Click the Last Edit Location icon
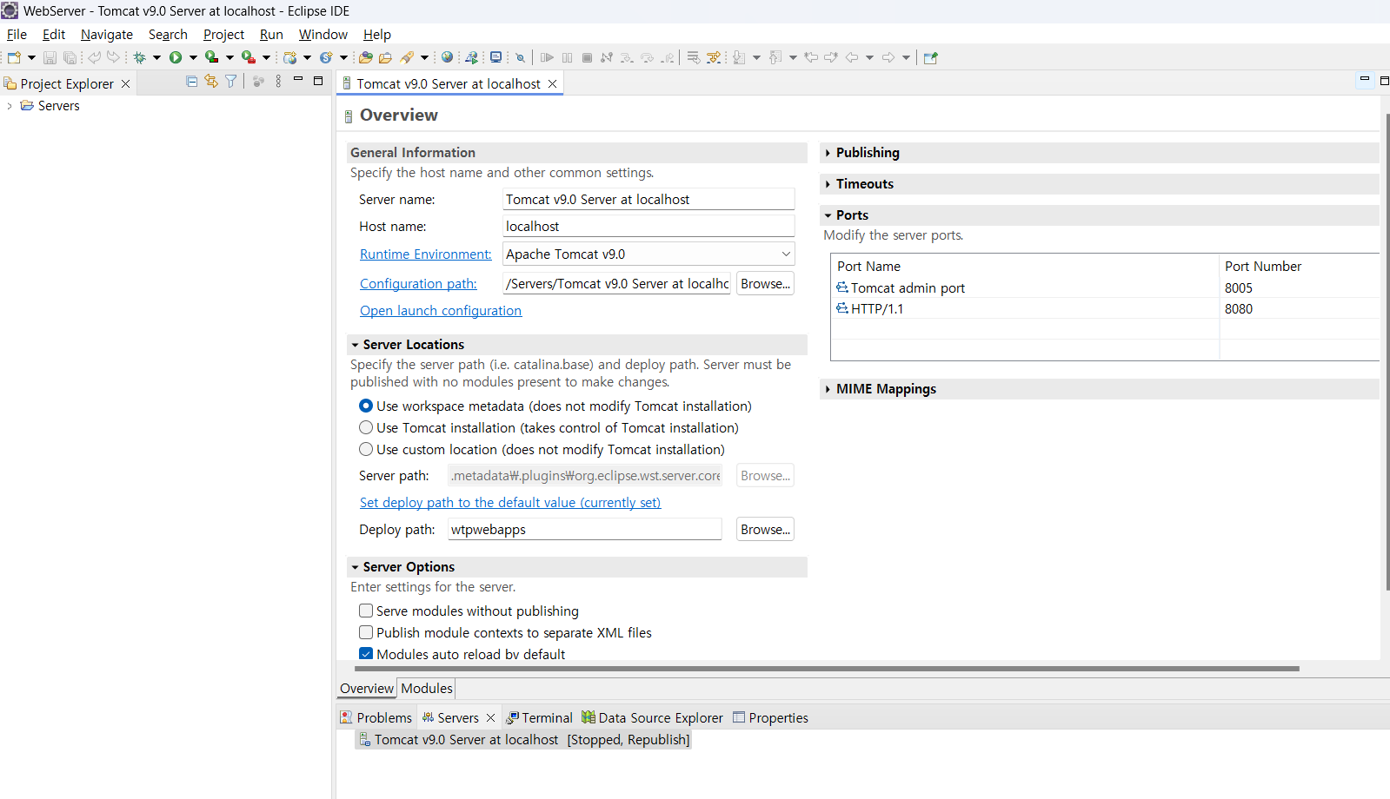This screenshot has width=1390, height=799. point(811,57)
